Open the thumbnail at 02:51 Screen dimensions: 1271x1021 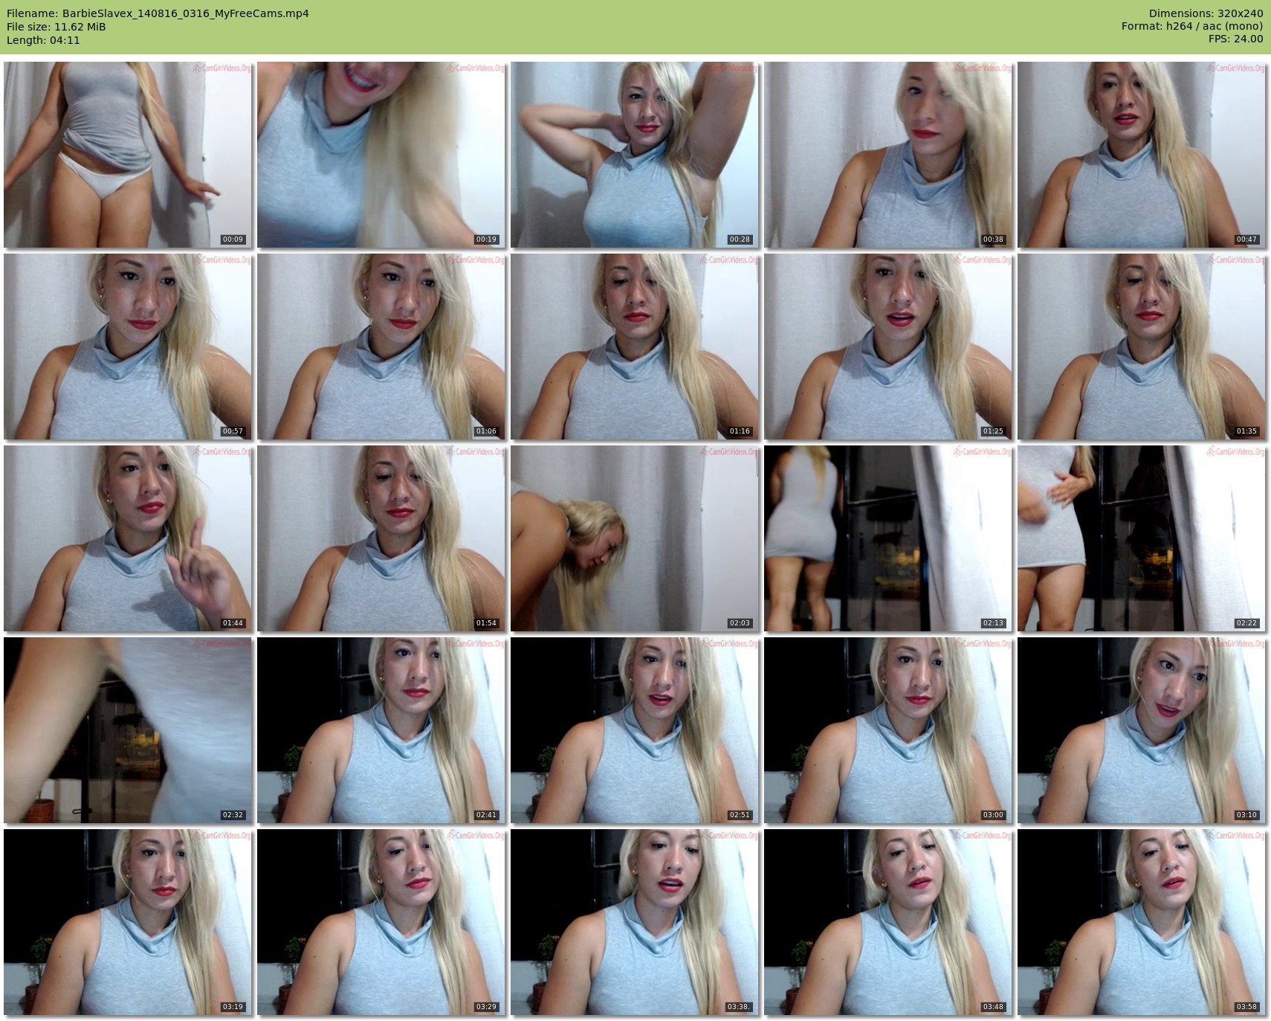coord(634,729)
